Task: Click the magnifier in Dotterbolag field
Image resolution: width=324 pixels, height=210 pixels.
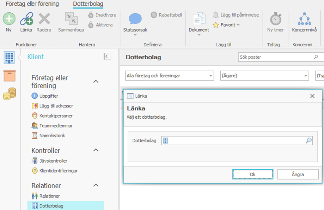Action: (x=308, y=140)
